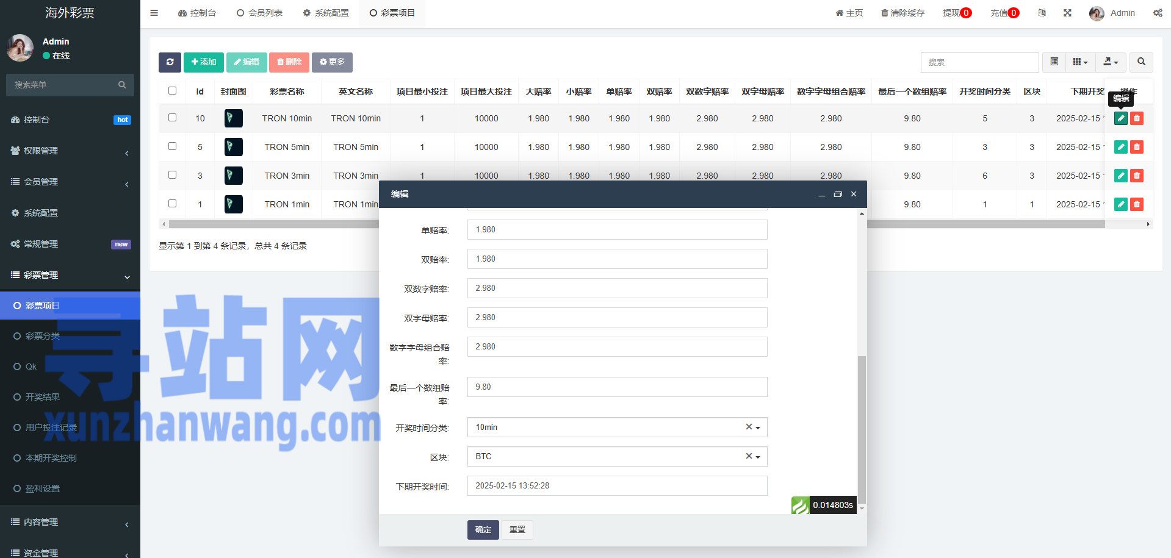Minimize the edit dialog
1171x558 pixels.
(x=821, y=195)
